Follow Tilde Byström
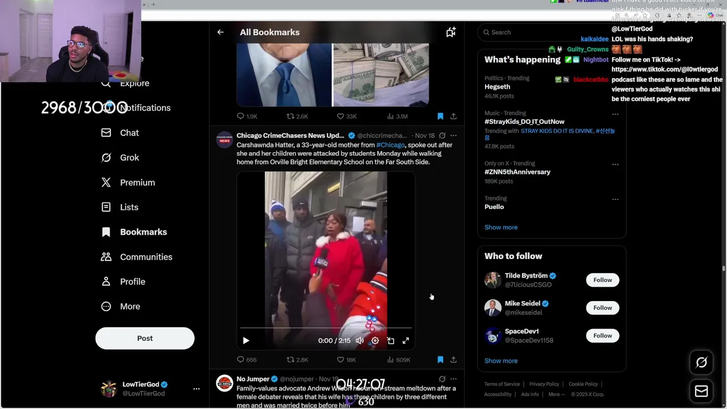 tap(603, 280)
